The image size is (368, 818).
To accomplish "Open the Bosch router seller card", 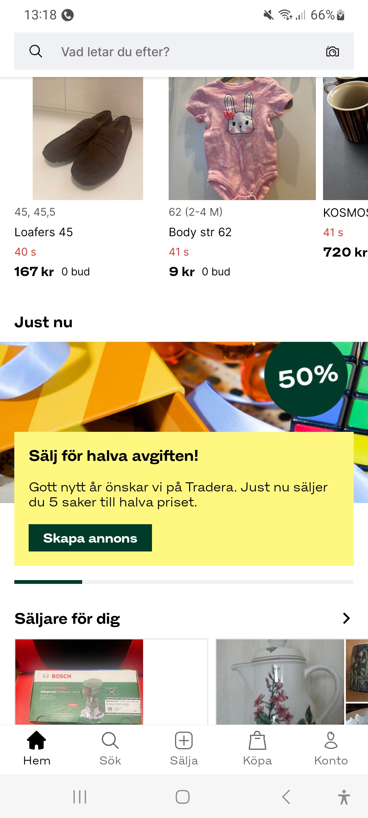I will 111,682.
